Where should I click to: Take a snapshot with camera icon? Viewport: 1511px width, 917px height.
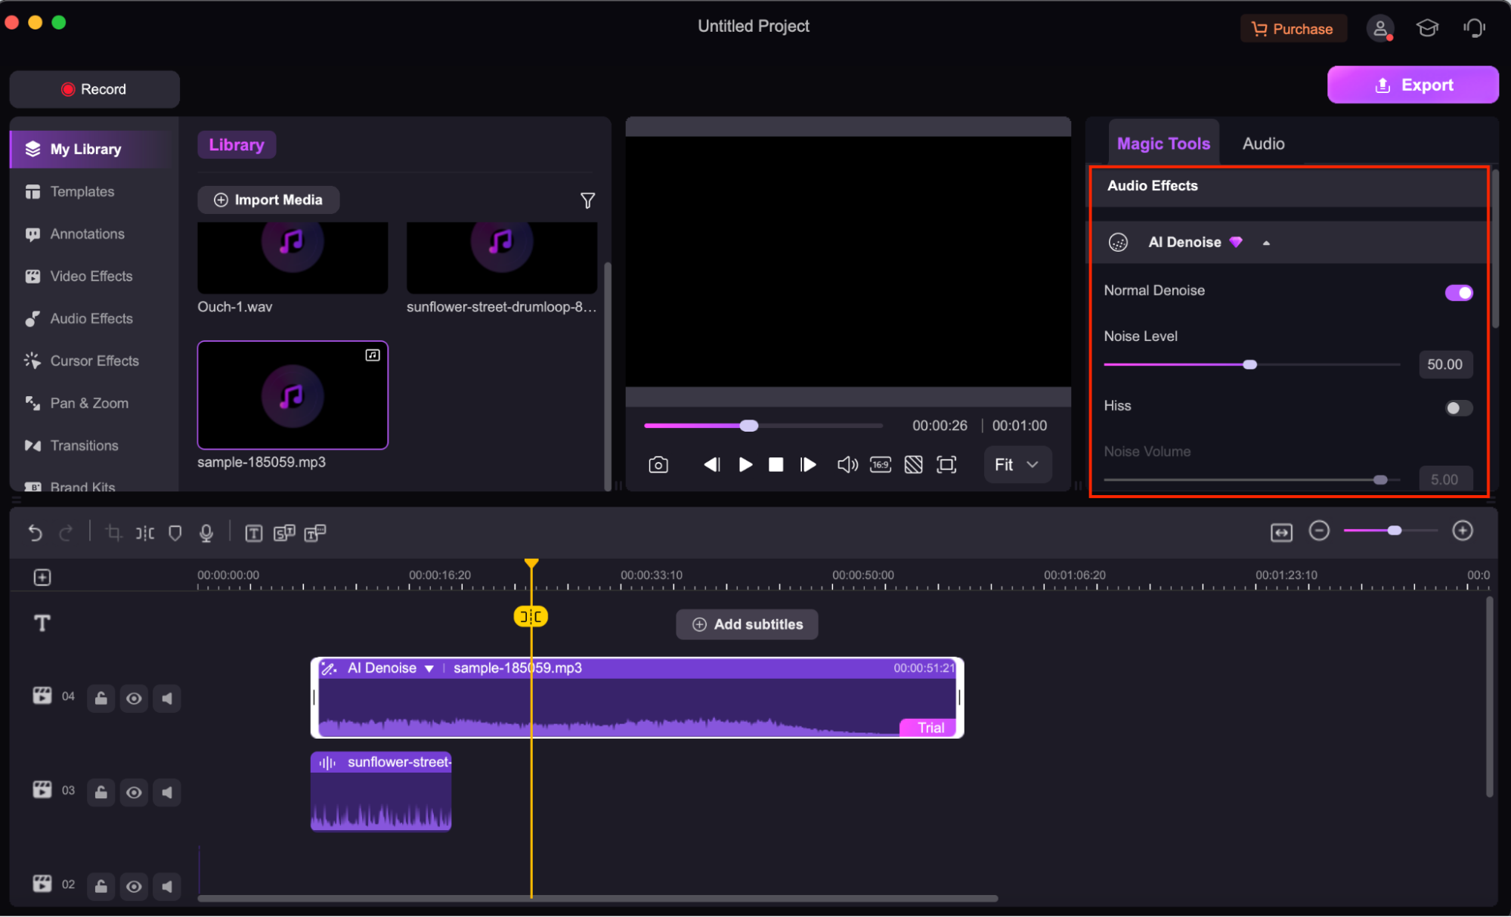658,465
